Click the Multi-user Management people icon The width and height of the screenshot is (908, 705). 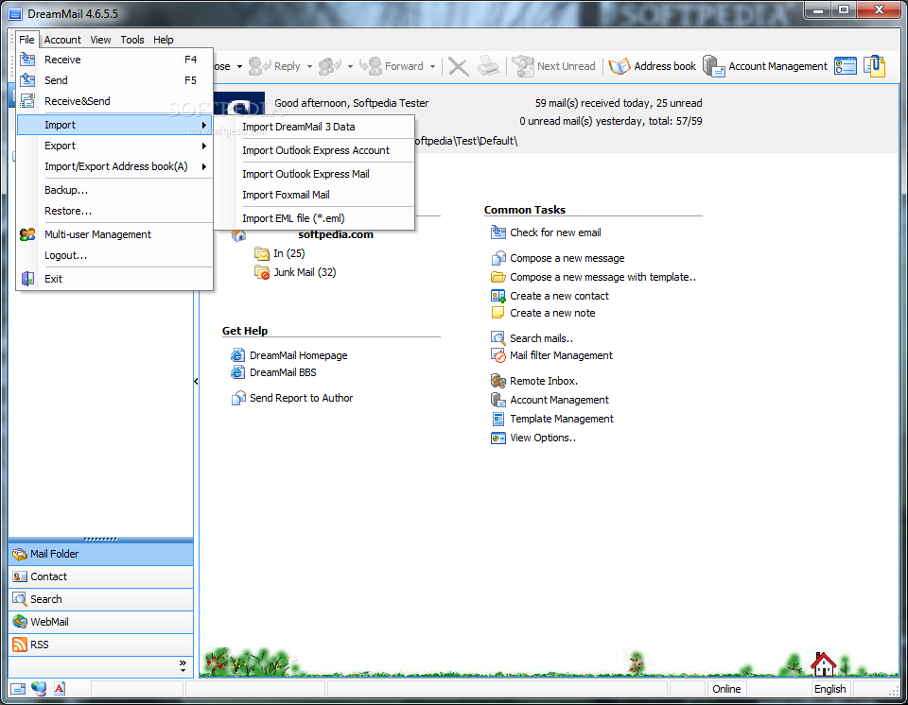(27, 234)
